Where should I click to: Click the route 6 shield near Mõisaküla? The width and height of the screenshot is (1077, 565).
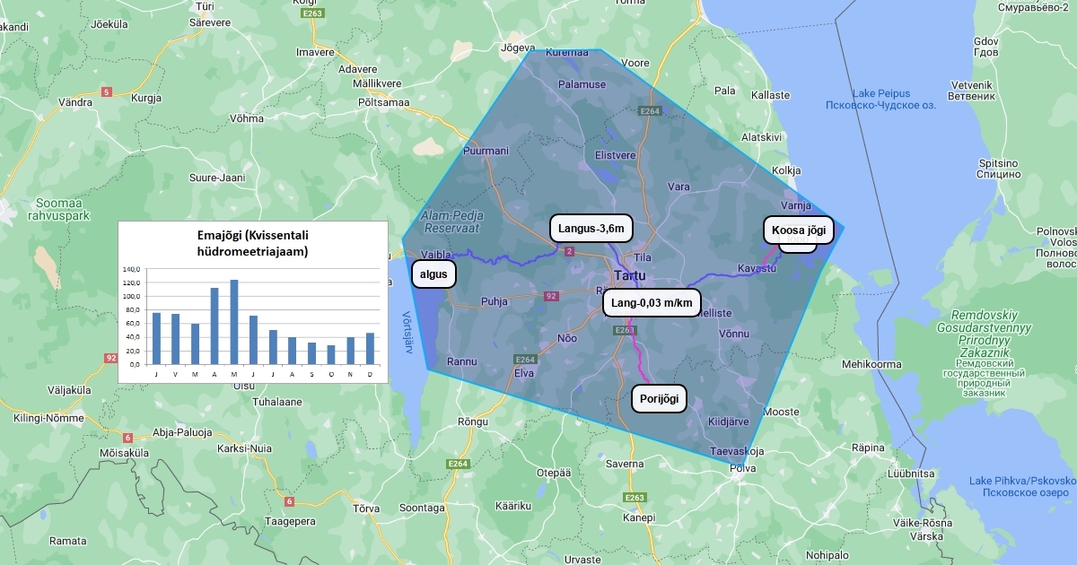click(127, 438)
